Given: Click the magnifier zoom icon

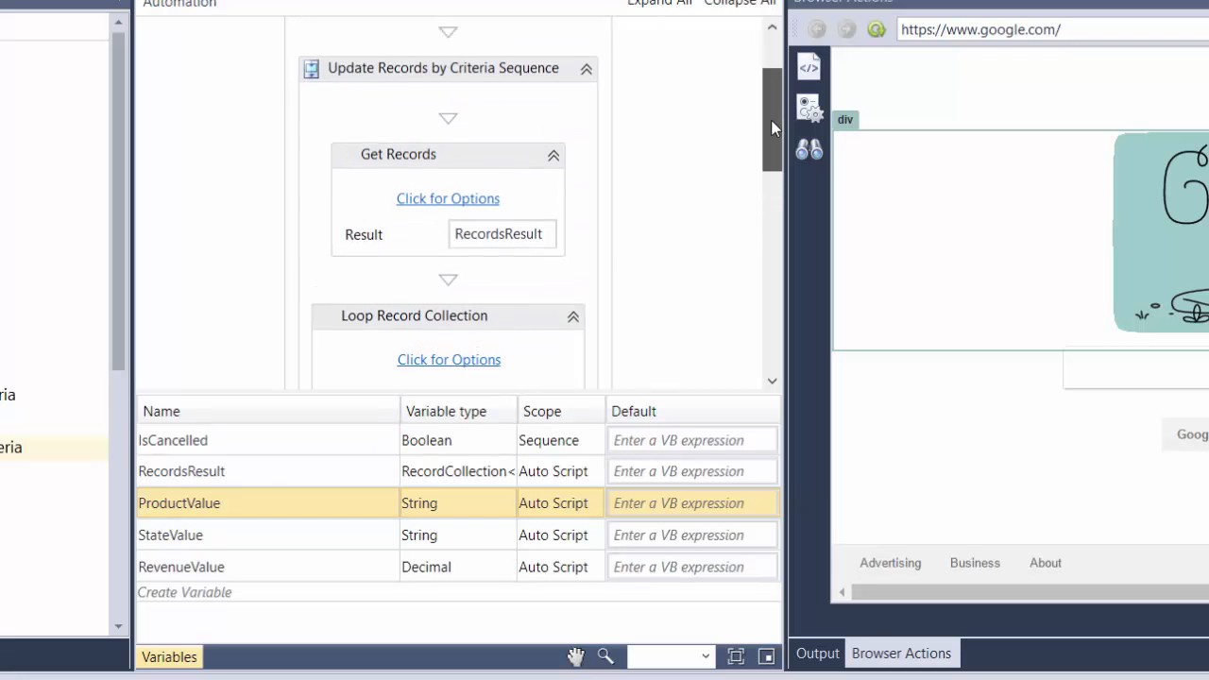Looking at the screenshot, I should click(x=605, y=656).
